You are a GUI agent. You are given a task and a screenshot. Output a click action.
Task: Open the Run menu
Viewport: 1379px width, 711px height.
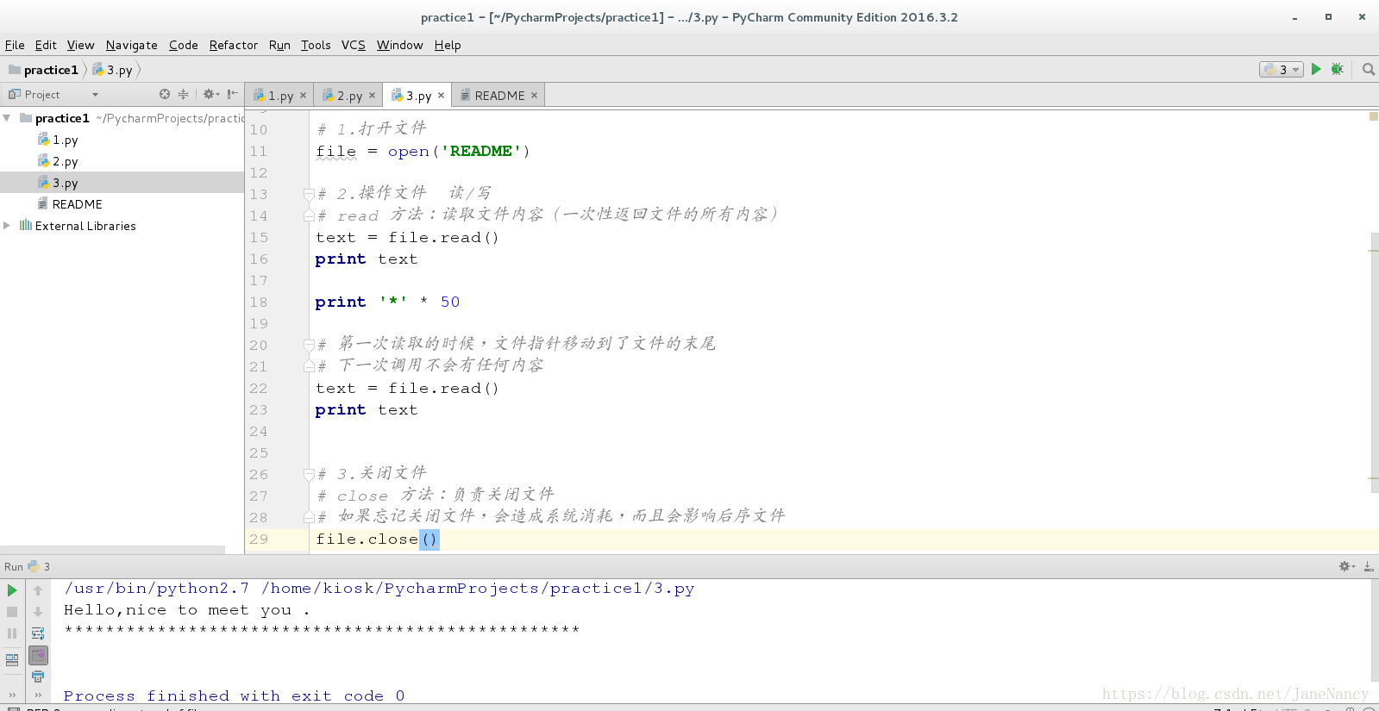tap(279, 45)
